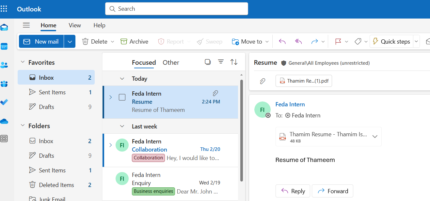Click the Forward button below the message

[x=332, y=191]
